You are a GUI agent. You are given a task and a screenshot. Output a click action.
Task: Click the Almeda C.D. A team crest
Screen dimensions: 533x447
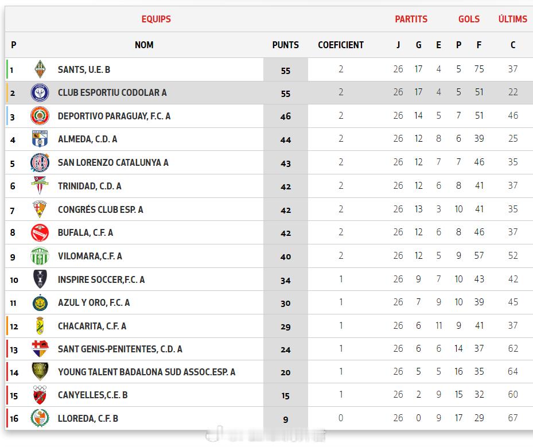click(40, 139)
